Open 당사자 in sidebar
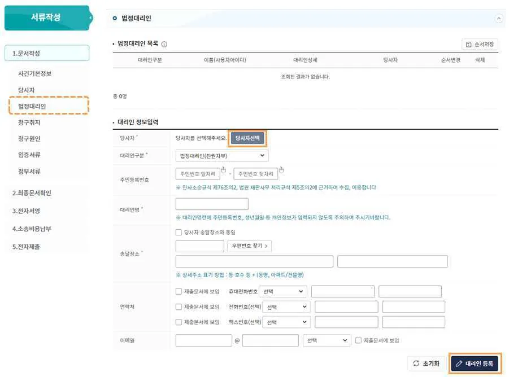This screenshot has width=509, height=377. click(27, 90)
